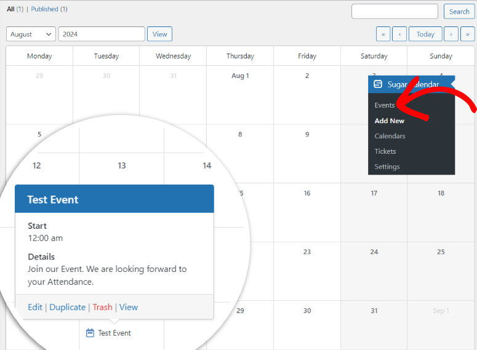
Task: Click the Wednesday column header
Action: [x=173, y=56]
